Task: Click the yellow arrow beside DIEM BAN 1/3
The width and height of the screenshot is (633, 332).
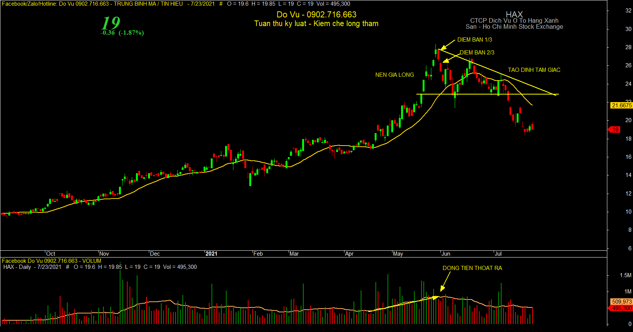Action: tap(448, 44)
